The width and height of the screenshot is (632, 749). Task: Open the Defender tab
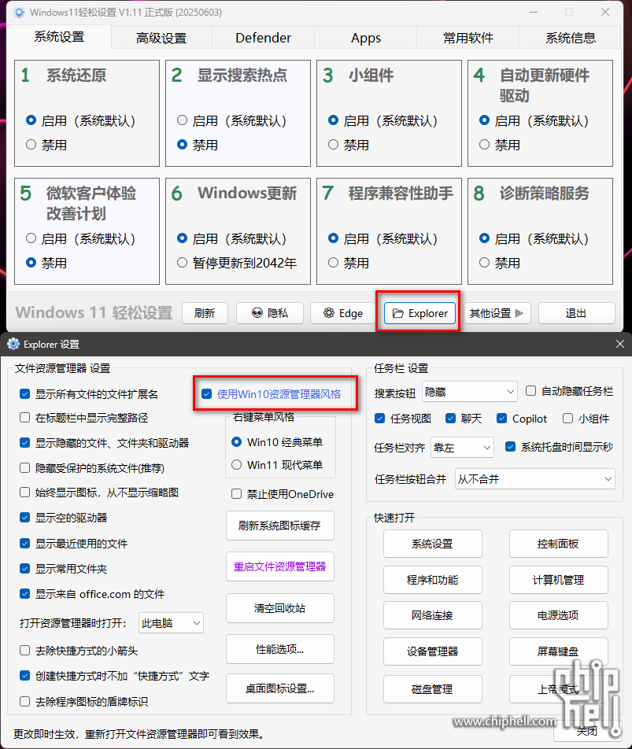click(263, 39)
